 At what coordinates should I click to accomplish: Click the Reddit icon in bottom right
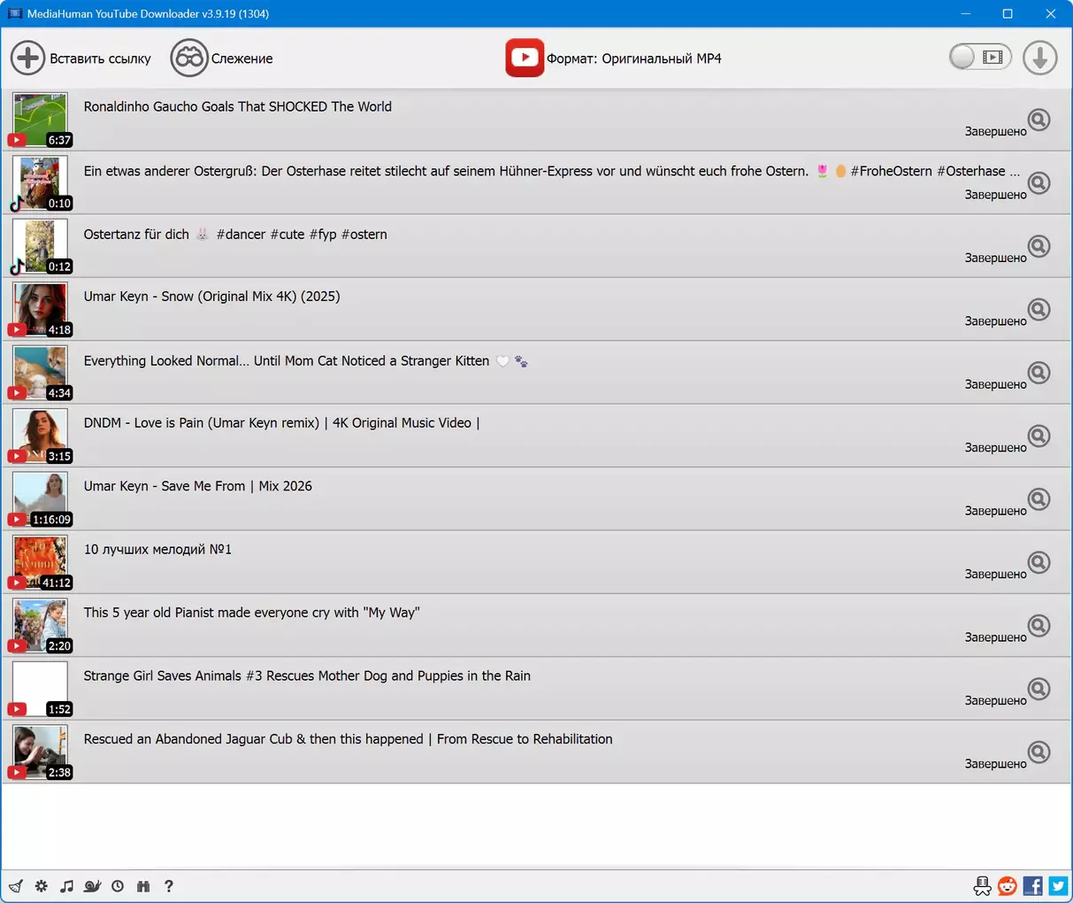coord(1007,886)
